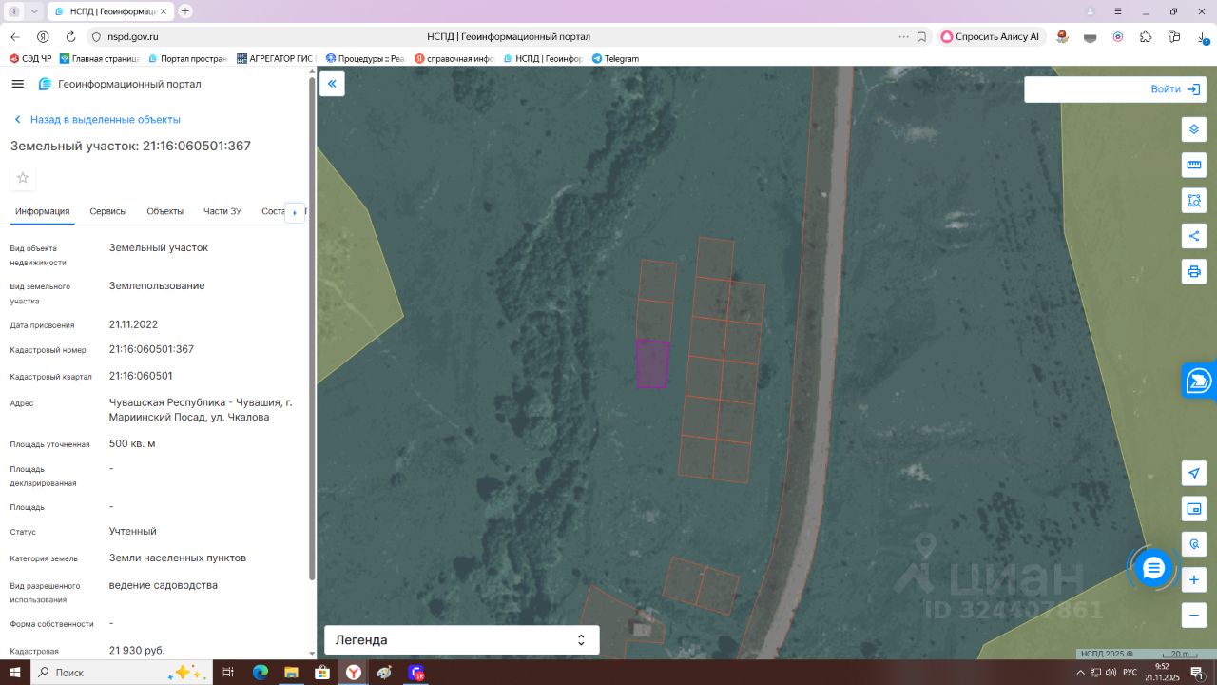Open the справочная информация bookmark
This screenshot has width=1217, height=685.
(x=454, y=58)
